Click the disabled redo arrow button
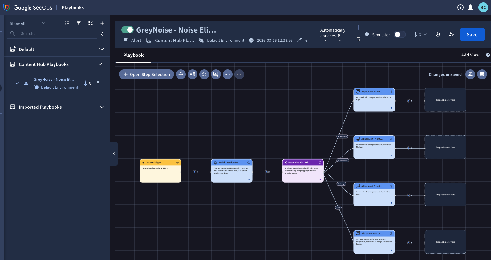Screen dimensions: 491x260 click(239, 74)
